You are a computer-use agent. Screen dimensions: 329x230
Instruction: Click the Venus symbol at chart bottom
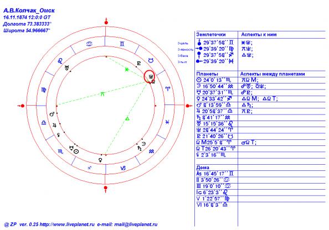100,160
